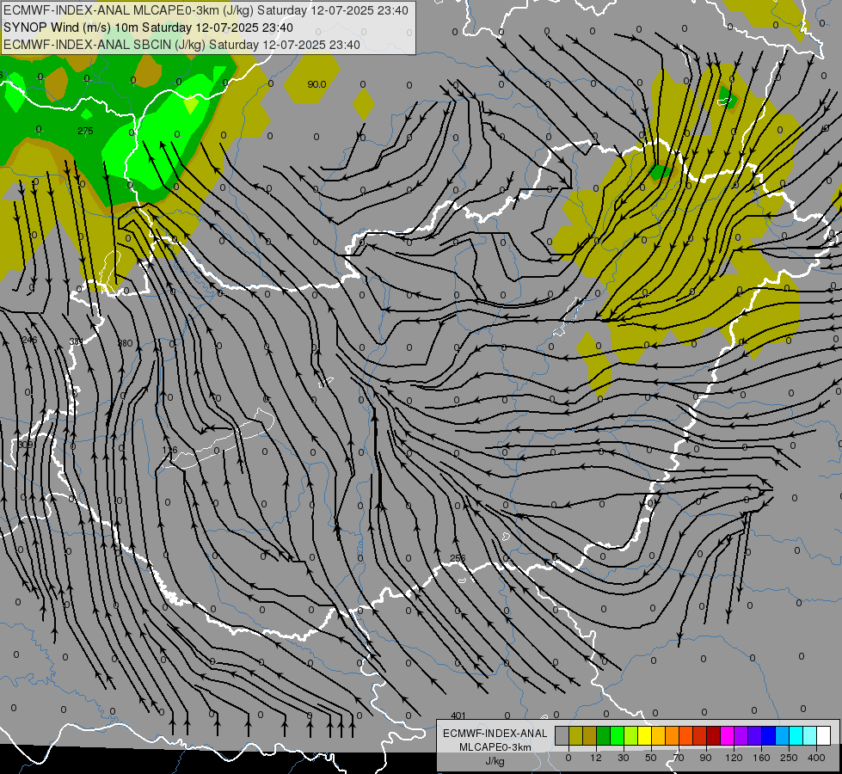Click legend label MLCAPE0-3km
The image size is (842, 774).
[x=495, y=747]
